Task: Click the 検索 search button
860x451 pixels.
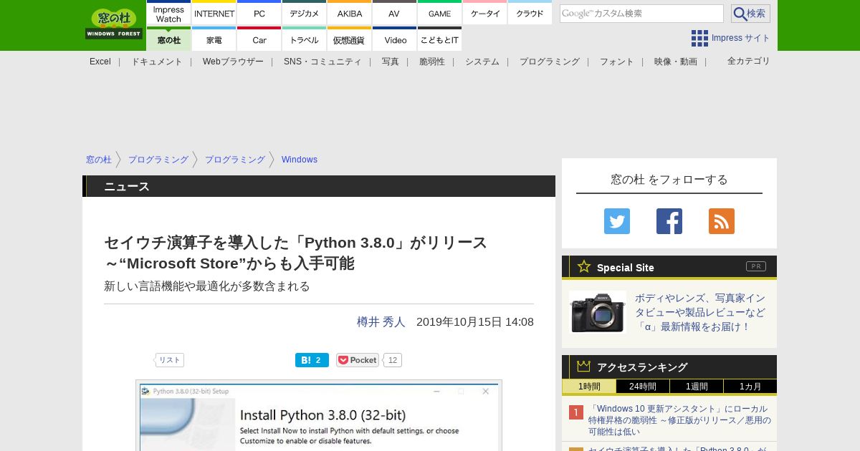Action: [x=750, y=14]
